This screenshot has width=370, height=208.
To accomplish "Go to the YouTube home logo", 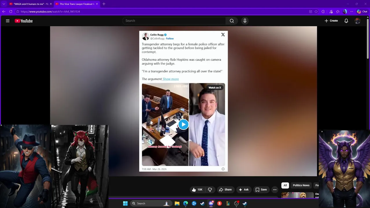I will point(24,21).
